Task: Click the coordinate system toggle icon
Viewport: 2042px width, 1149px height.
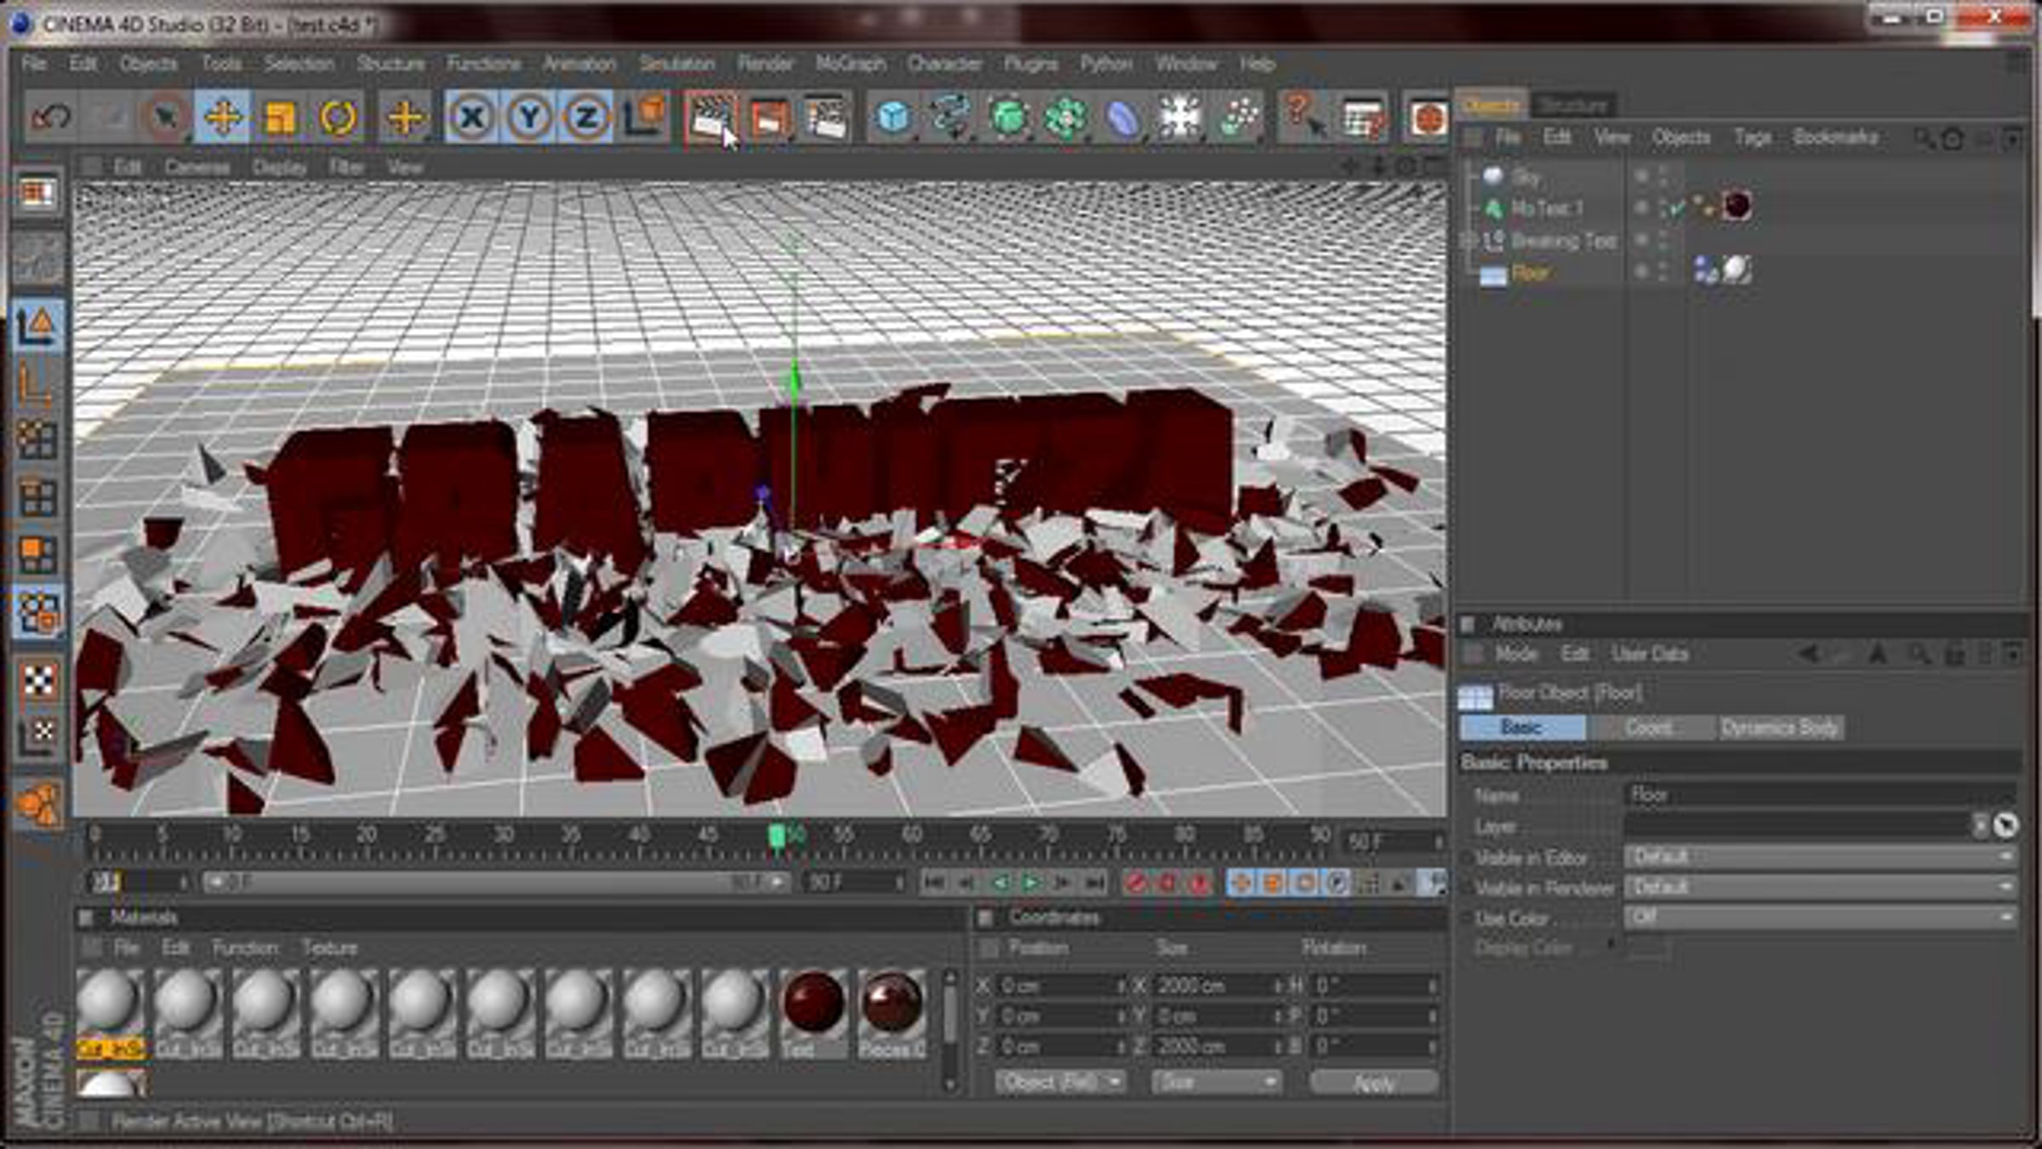Action: pyautogui.click(x=644, y=117)
